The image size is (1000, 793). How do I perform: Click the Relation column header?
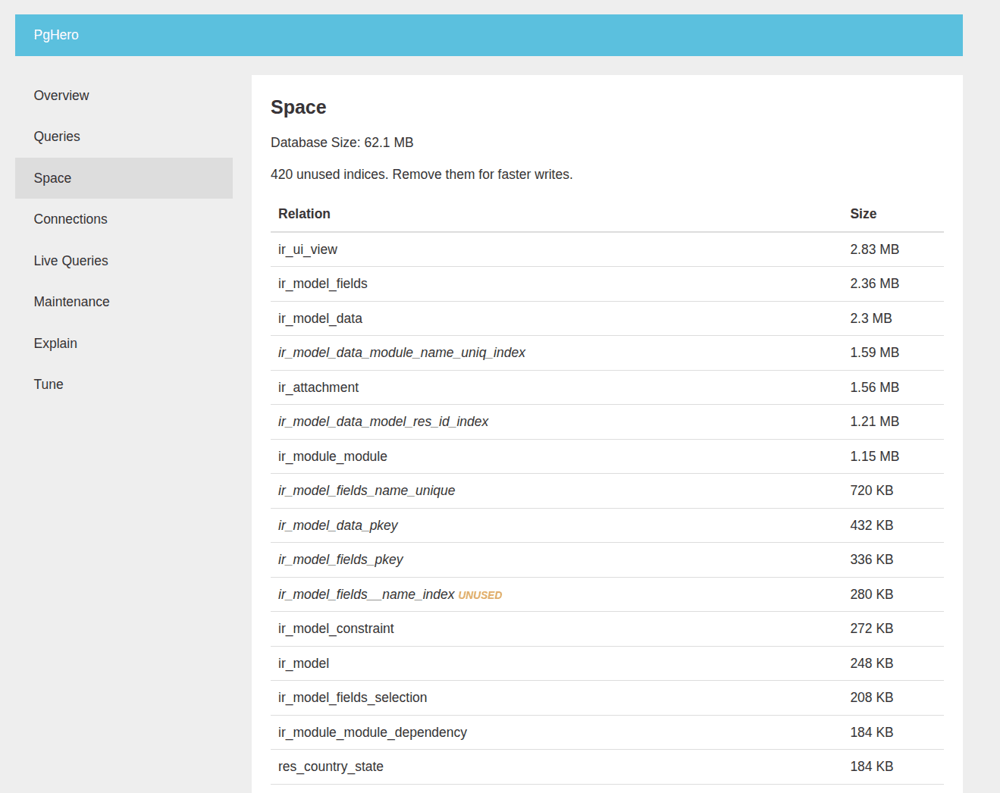point(304,214)
